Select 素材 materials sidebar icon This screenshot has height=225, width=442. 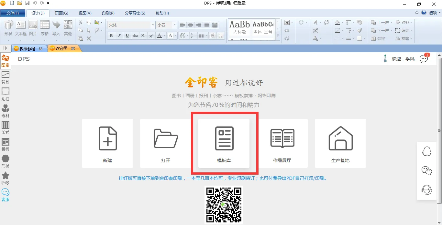(x=6, y=111)
